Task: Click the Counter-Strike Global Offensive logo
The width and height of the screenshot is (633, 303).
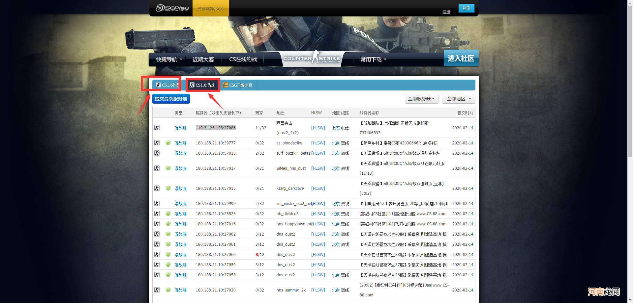Action: [312, 58]
